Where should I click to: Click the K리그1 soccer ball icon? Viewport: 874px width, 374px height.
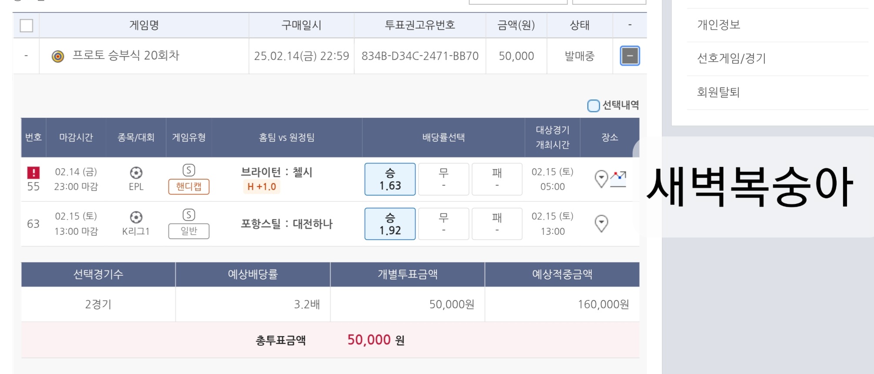coord(136,217)
